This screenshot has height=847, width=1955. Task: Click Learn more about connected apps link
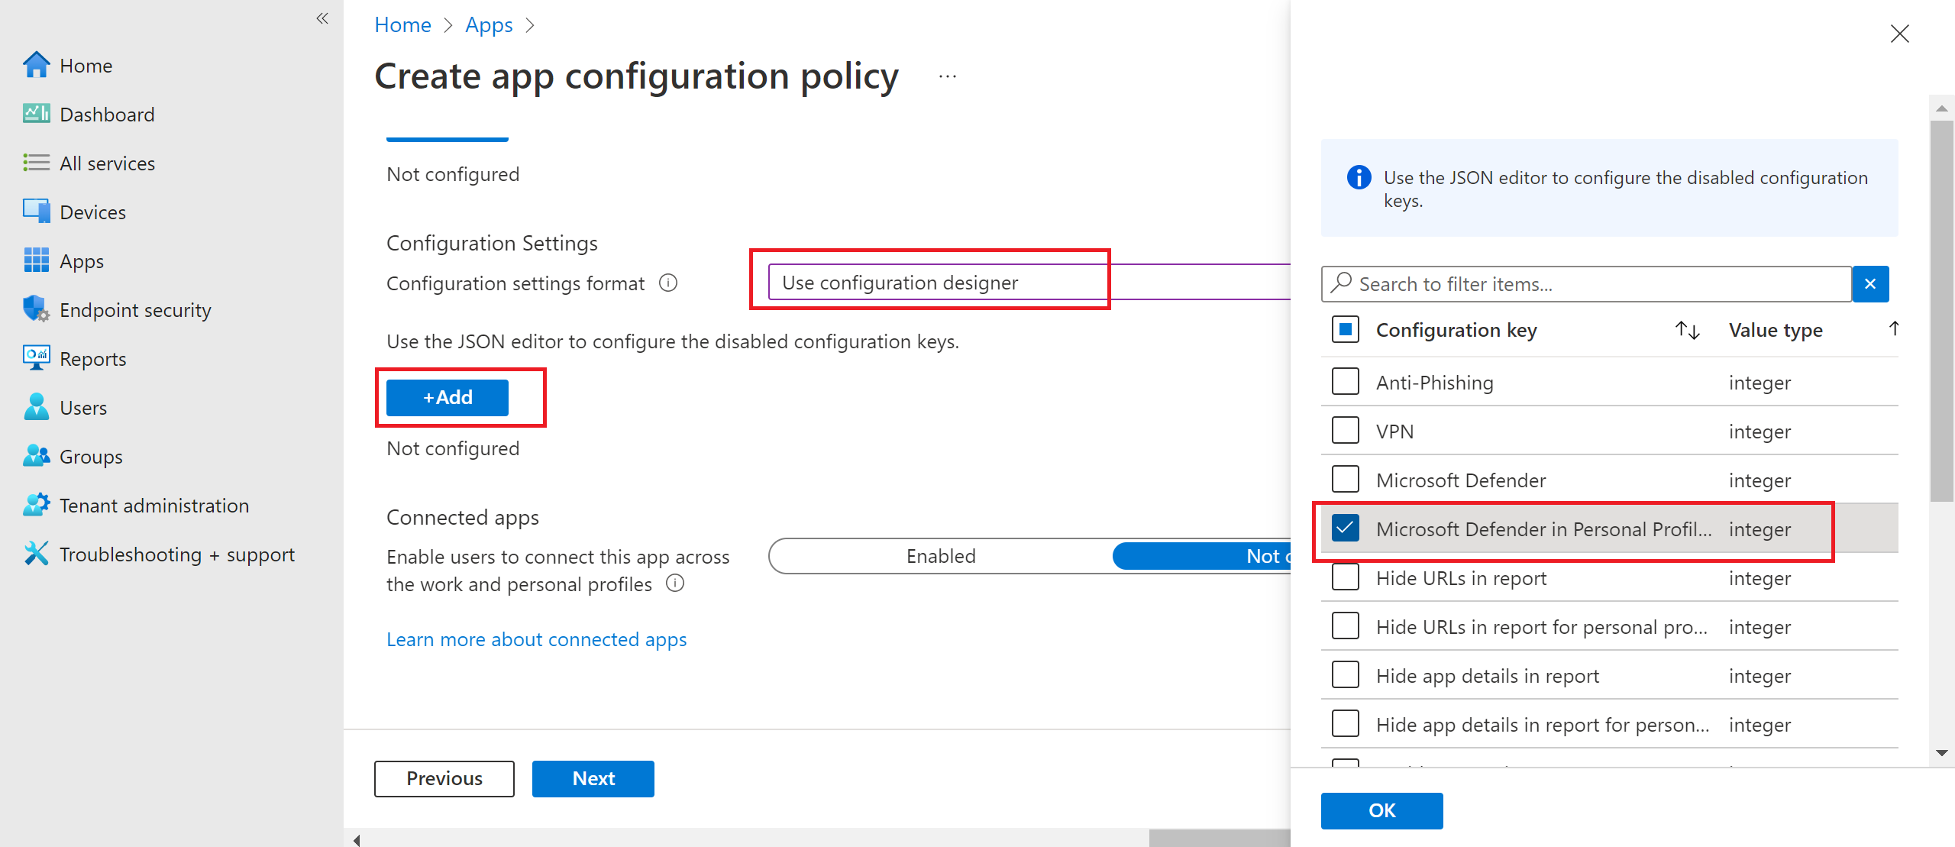(535, 638)
